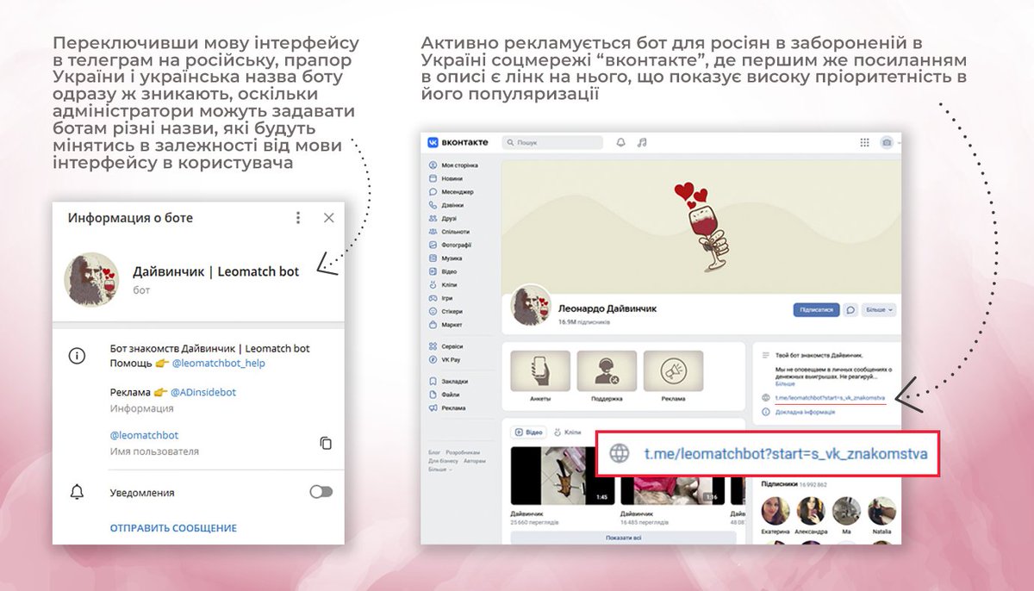Open the @leomatchbot_help link
This screenshot has width=1034, height=591.
point(219,364)
